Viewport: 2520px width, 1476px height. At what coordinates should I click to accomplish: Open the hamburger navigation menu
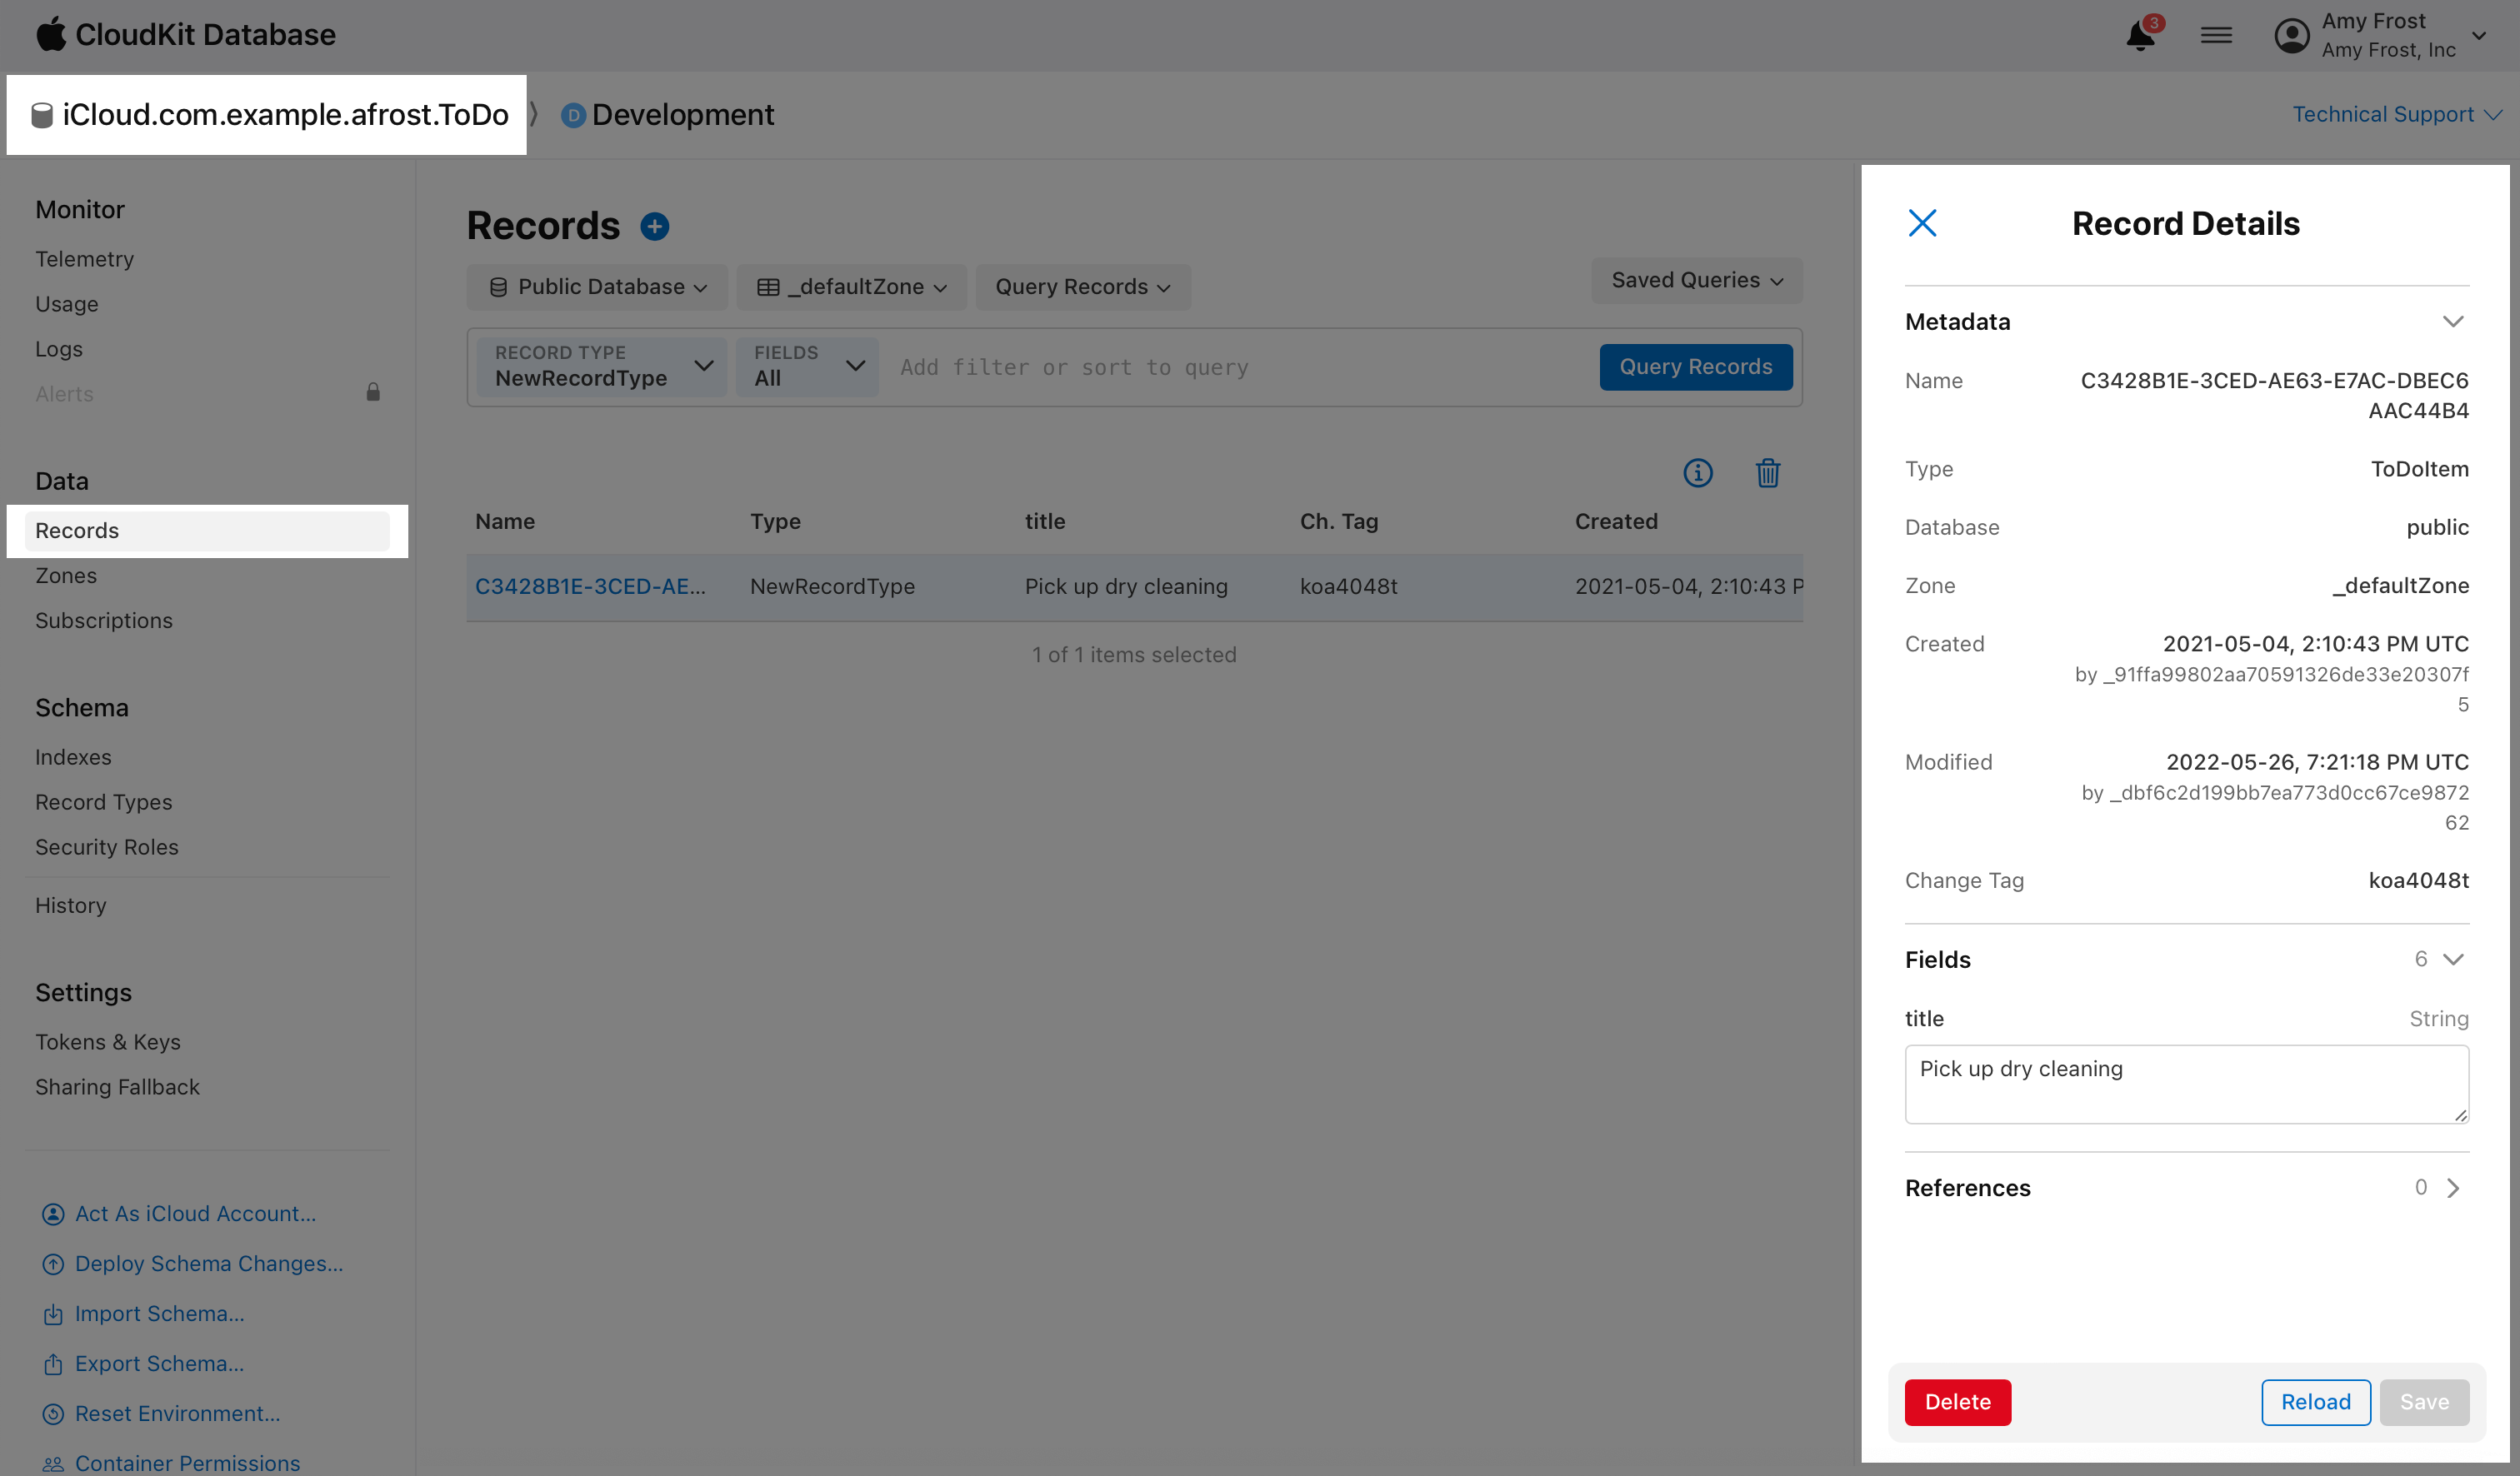coord(2217,35)
